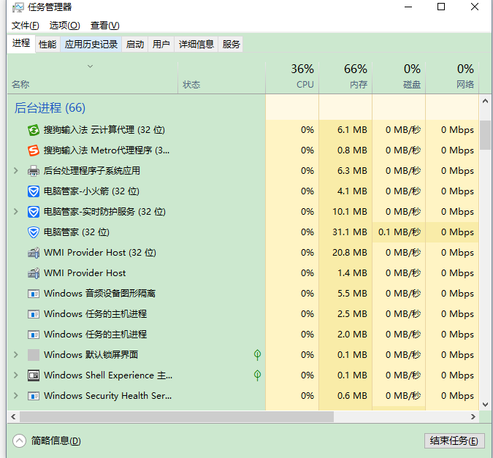Click the horizontal scrollbar thumb
The height and width of the screenshot is (458, 493).
177,417
